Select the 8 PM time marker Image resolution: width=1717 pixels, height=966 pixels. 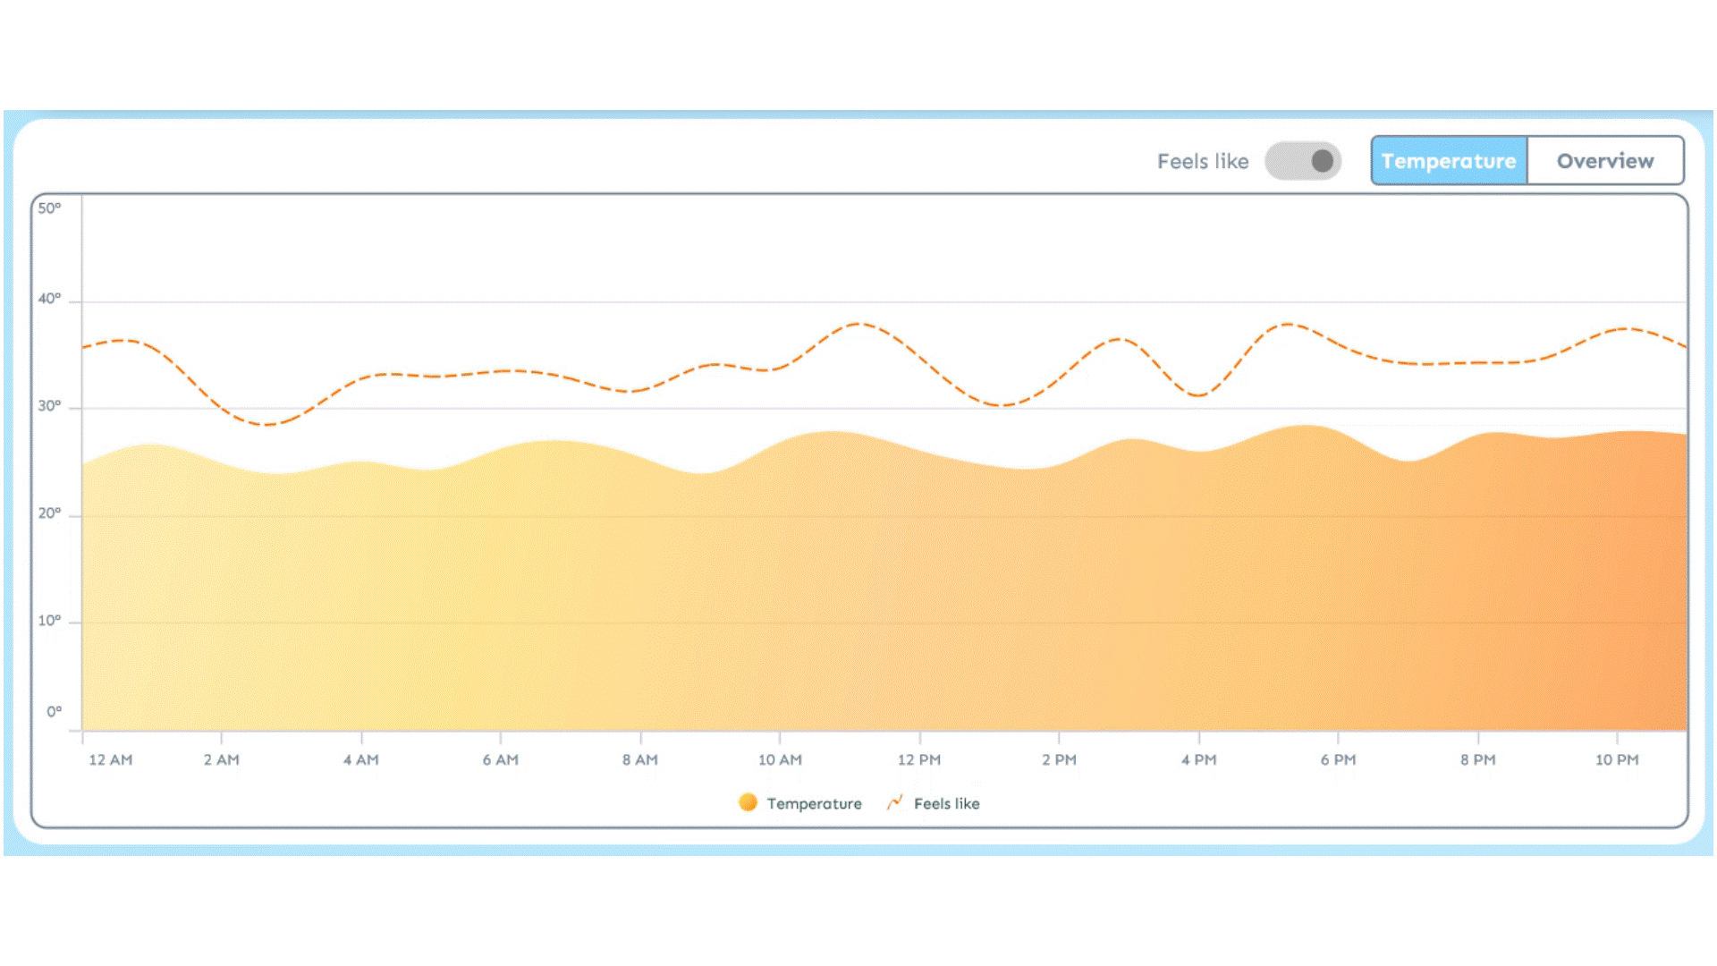coord(1477,759)
